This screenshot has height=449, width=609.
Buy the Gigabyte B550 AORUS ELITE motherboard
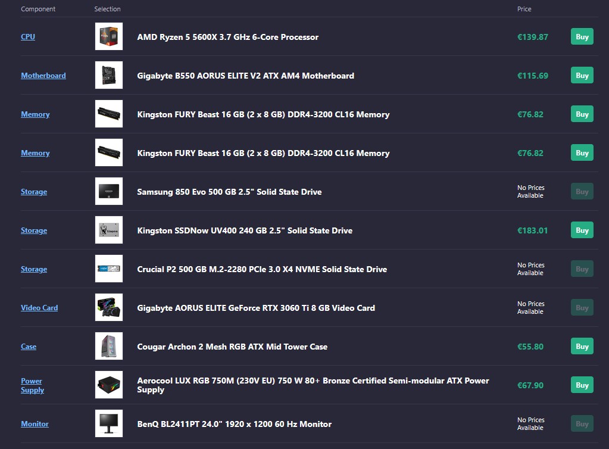(x=582, y=76)
